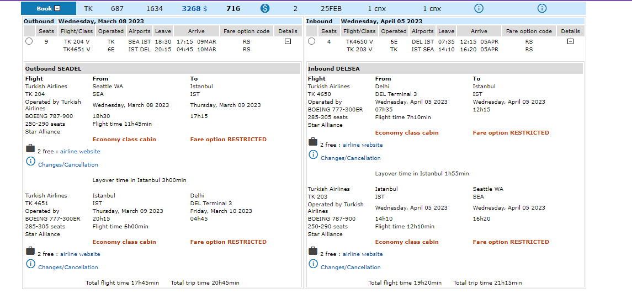
Task: Select the outbound flight radio button
Action: [x=29, y=41]
